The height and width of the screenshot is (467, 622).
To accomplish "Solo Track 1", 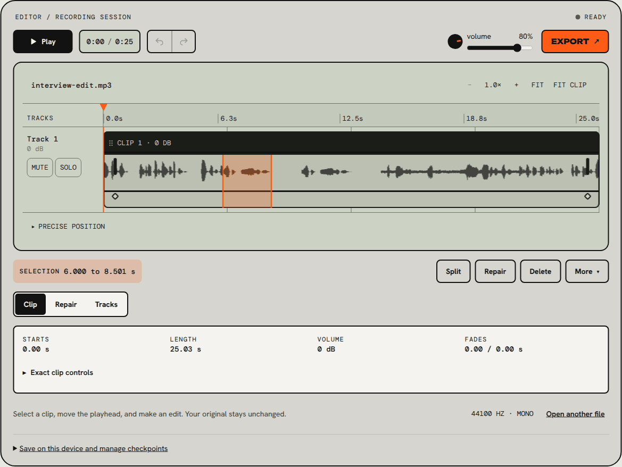I will (x=68, y=168).
